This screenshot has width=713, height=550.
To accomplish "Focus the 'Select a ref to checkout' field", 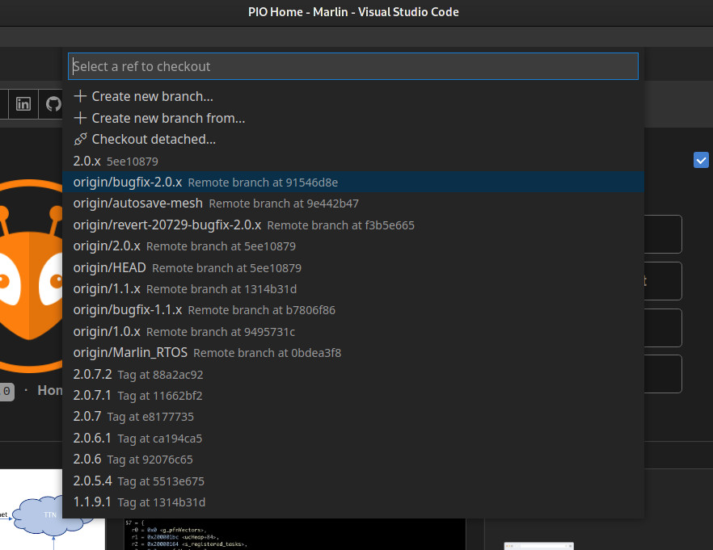I will [x=353, y=66].
